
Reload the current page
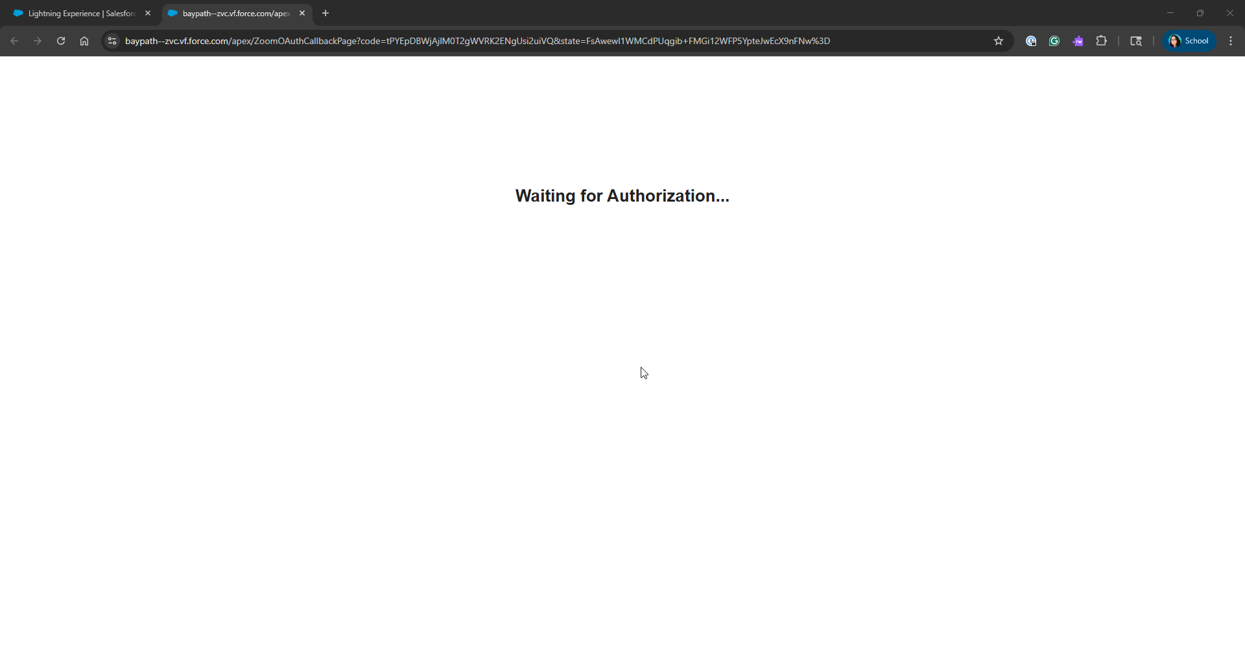pyautogui.click(x=61, y=41)
